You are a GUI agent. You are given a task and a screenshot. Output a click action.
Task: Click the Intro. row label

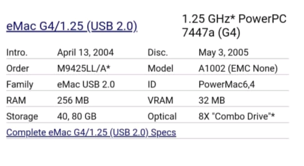coord(17,52)
